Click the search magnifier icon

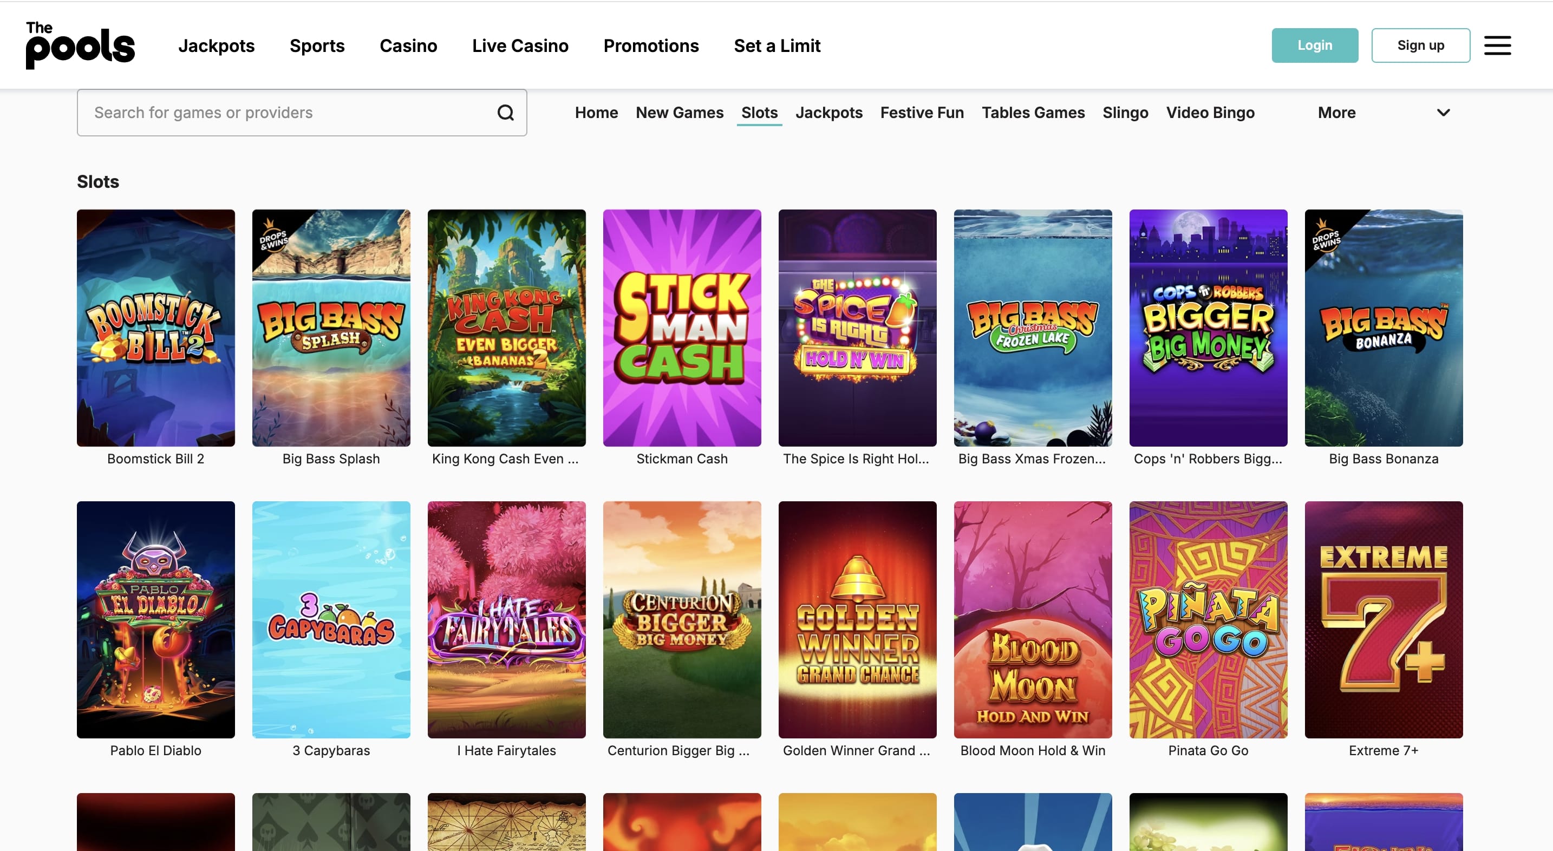tap(505, 113)
